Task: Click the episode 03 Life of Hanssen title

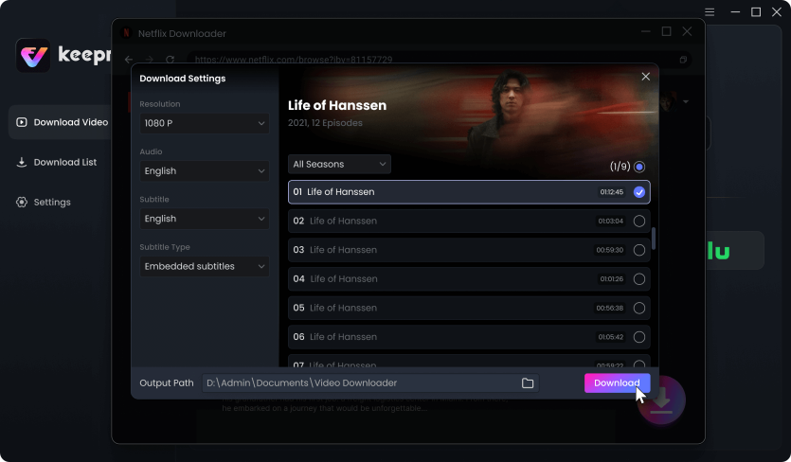Action: [343, 250]
